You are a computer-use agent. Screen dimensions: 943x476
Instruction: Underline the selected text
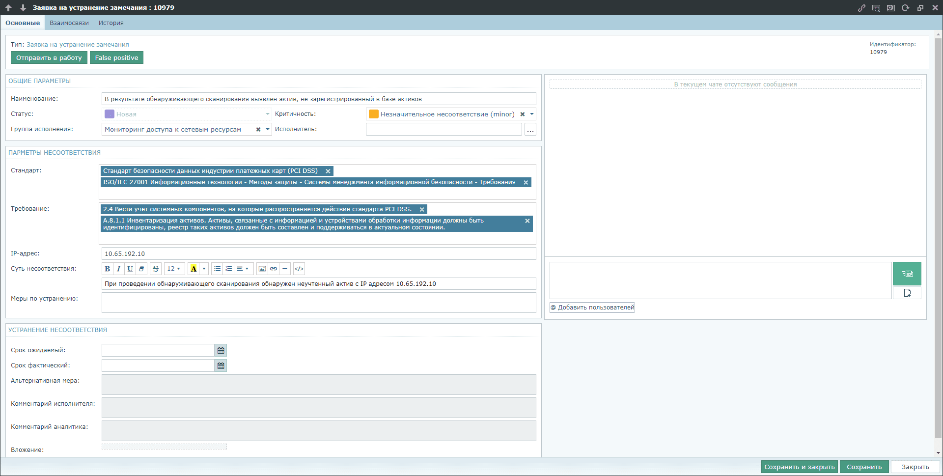(130, 269)
